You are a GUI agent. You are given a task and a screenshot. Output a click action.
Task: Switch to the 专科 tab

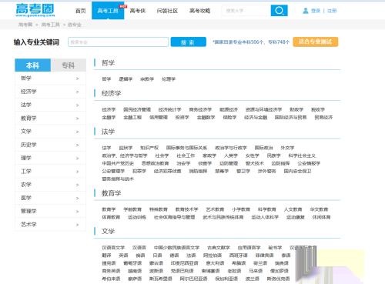69,65
